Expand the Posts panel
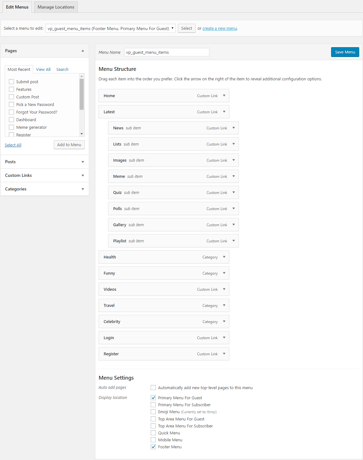 tap(83, 162)
